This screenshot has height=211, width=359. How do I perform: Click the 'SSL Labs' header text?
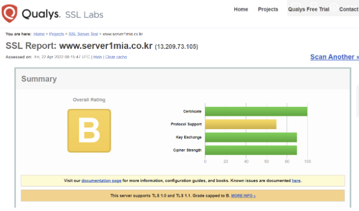84,14
